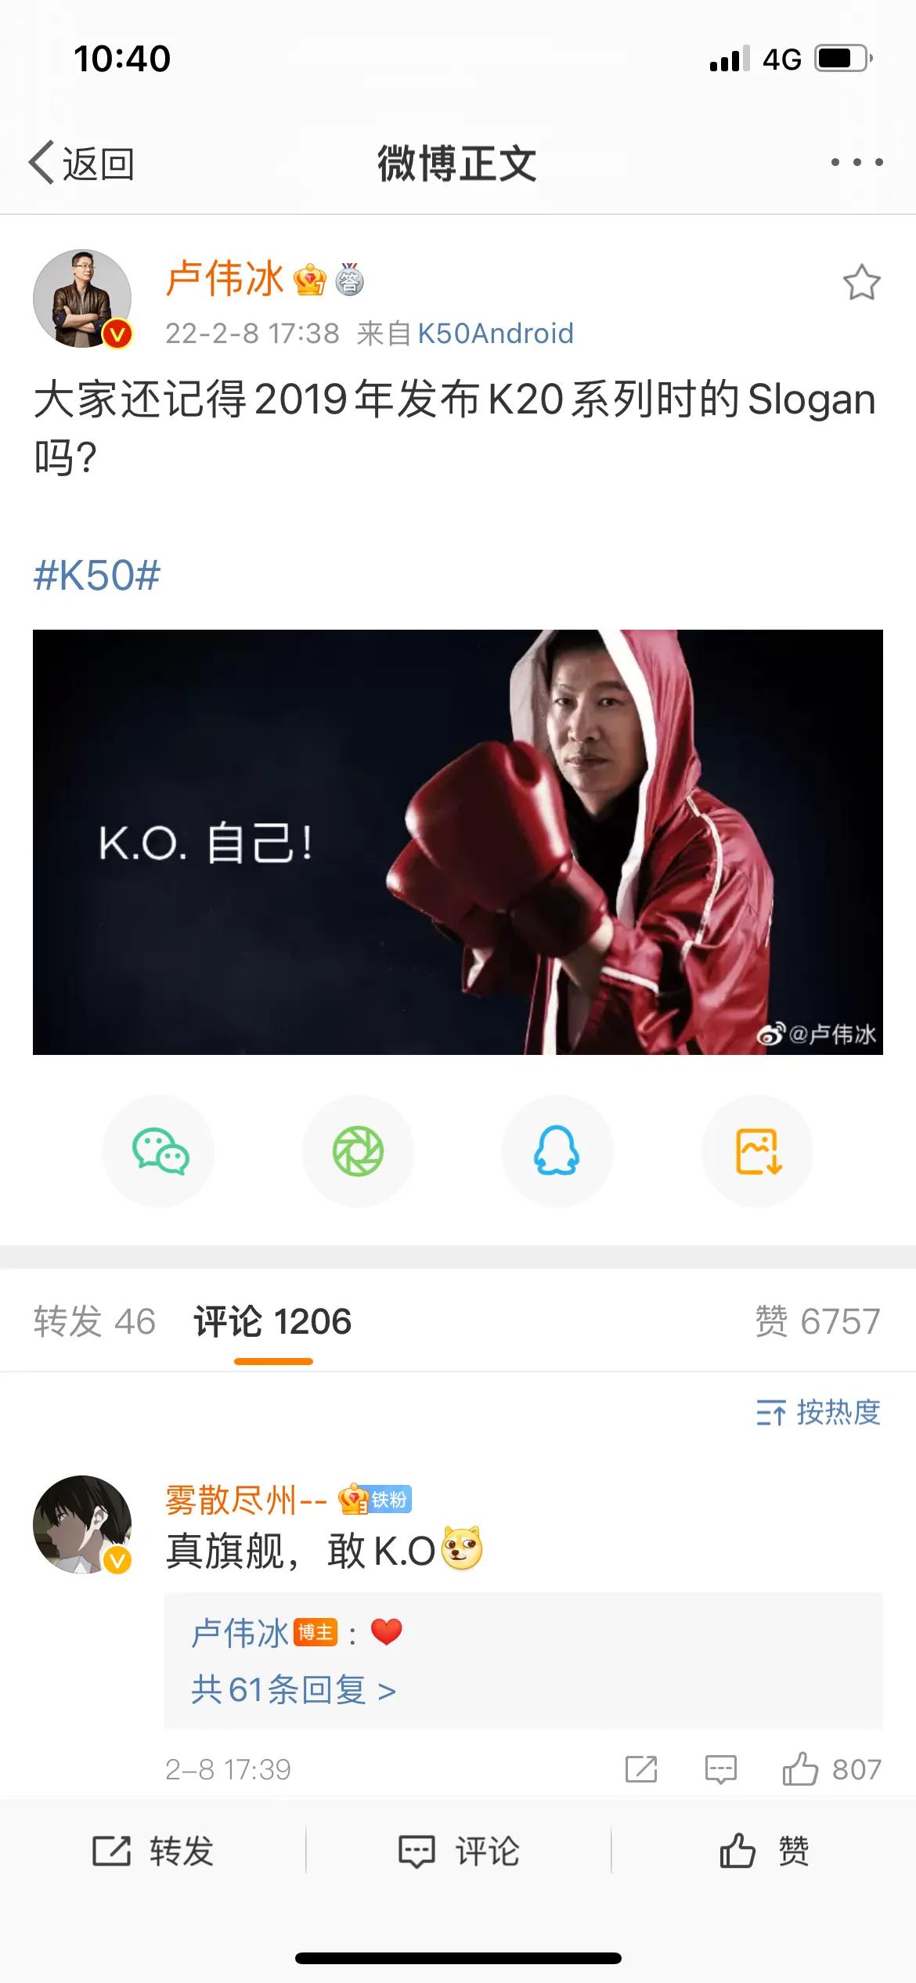Share post to WeChat
The image size is (916, 1983).
tap(159, 1151)
